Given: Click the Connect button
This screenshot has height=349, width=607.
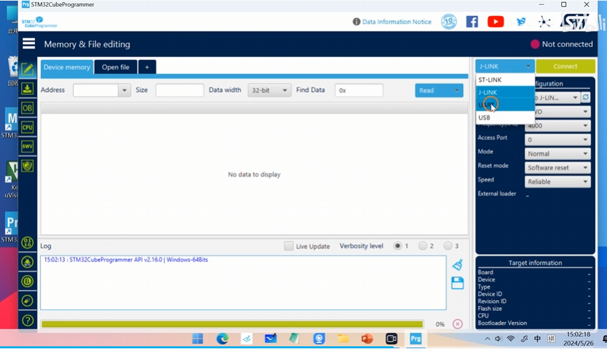Looking at the screenshot, I should [565, 66].
